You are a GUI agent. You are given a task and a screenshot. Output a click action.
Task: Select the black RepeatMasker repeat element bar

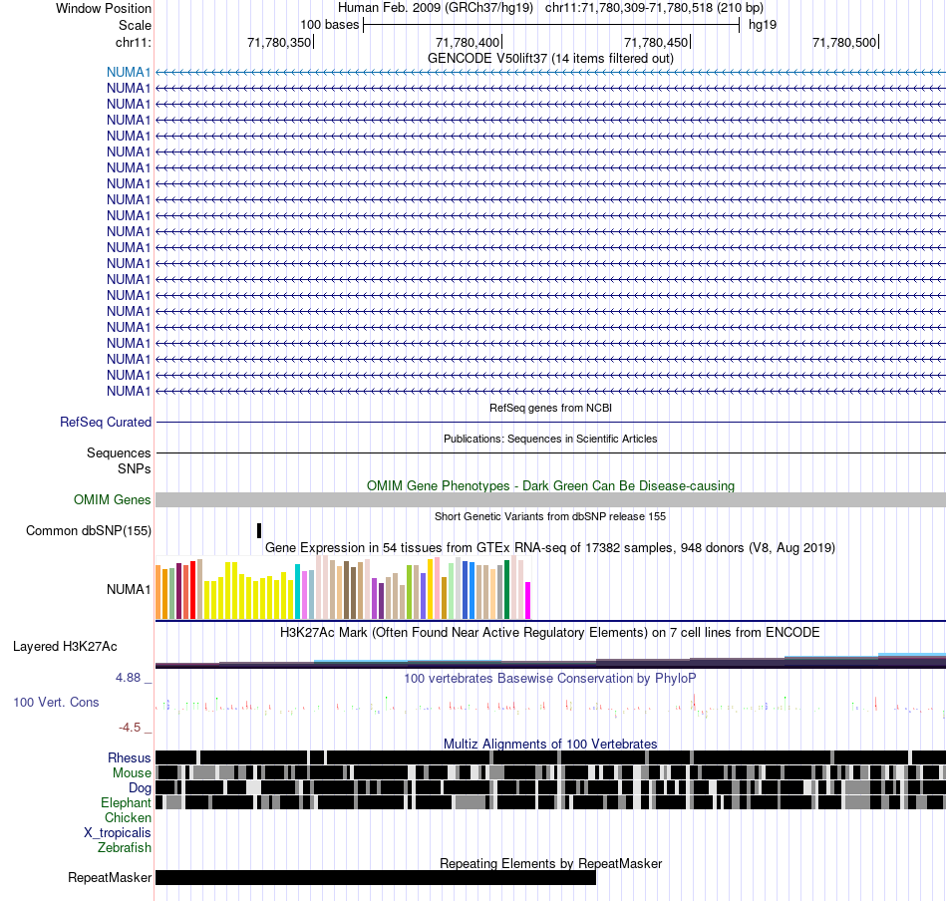[376, 877]
